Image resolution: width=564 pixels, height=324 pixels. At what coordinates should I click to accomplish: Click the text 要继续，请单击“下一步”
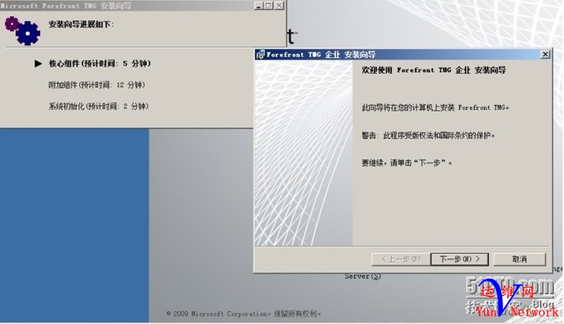tap(407, 163)
